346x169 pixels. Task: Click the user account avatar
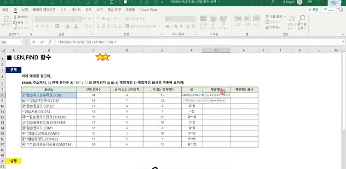click(300, 2)
